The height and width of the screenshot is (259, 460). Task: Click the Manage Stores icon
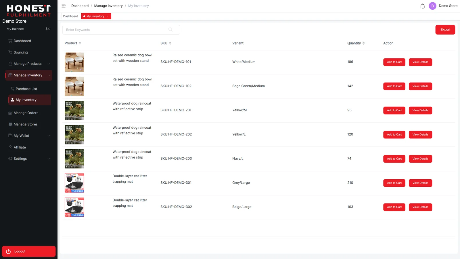(x=10, y=124)
